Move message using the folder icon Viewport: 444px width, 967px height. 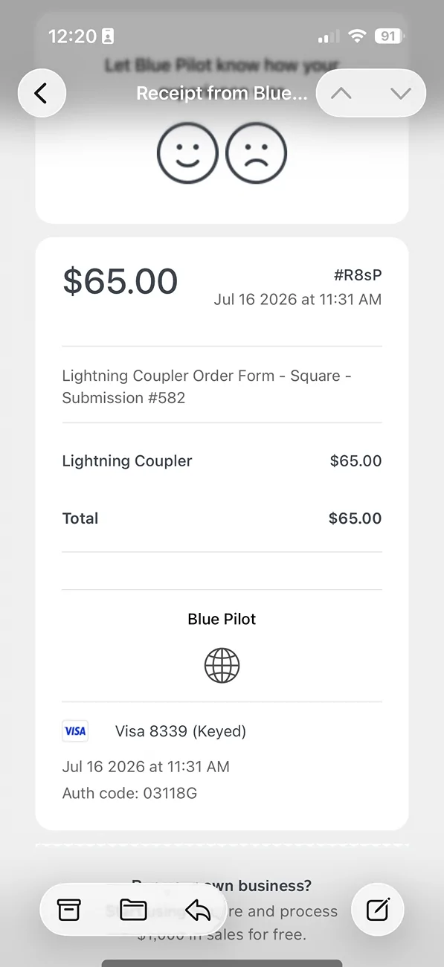(x=133, y=909)
